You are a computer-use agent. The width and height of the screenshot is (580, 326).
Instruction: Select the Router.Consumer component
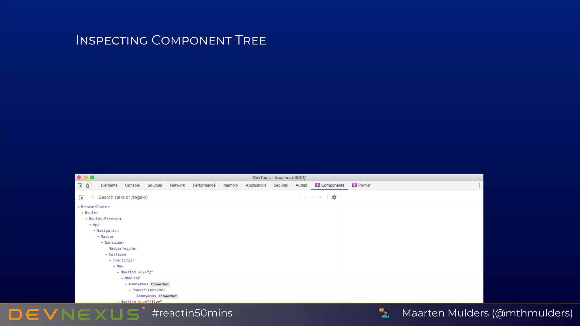tap(149, 290)
